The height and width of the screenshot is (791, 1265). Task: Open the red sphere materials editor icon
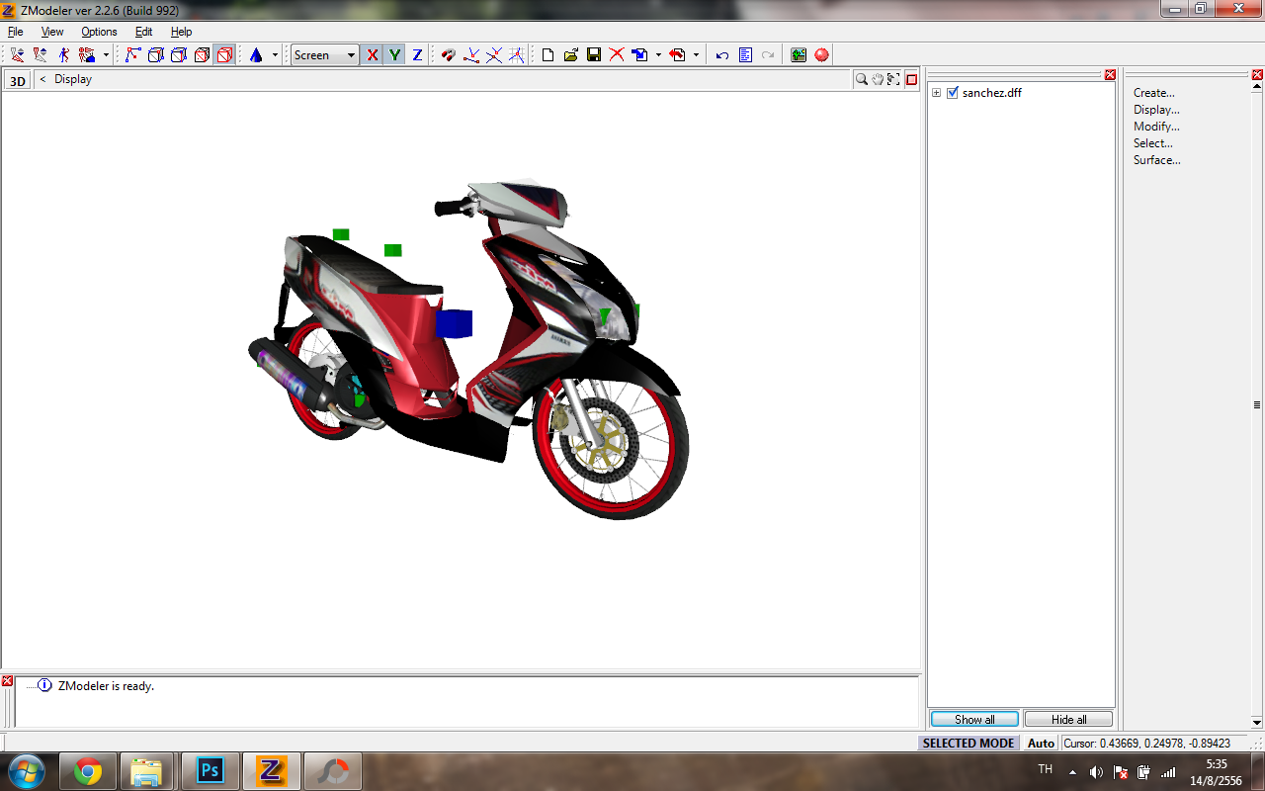(821, 55)
